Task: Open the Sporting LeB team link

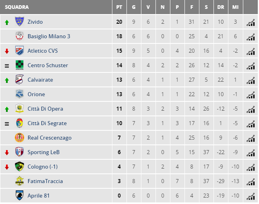Action: click(44, 152)
